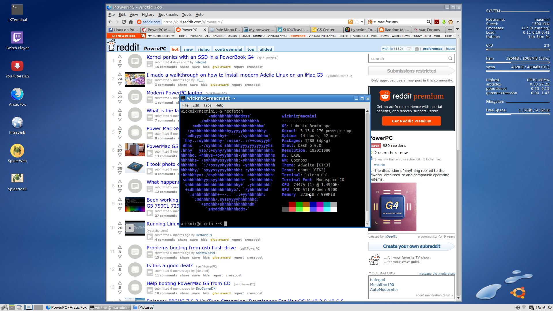The width and height of the screenshot is (553, 311).
Task: Go back in Arctic Fox browser
Action: (x=110, y=22)
